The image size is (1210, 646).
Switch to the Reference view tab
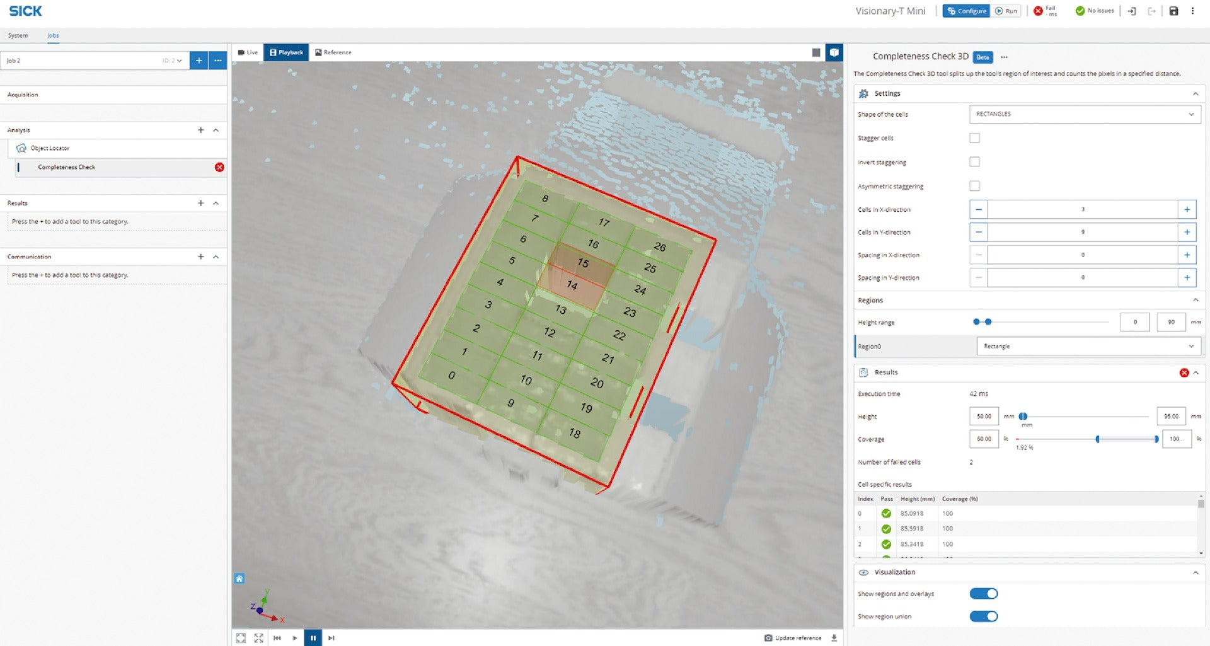pyautogui.click(x=333, y=52)
